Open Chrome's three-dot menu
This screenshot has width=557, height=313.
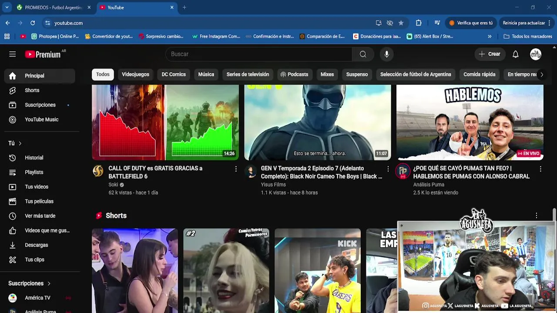[x=550, y=23]
